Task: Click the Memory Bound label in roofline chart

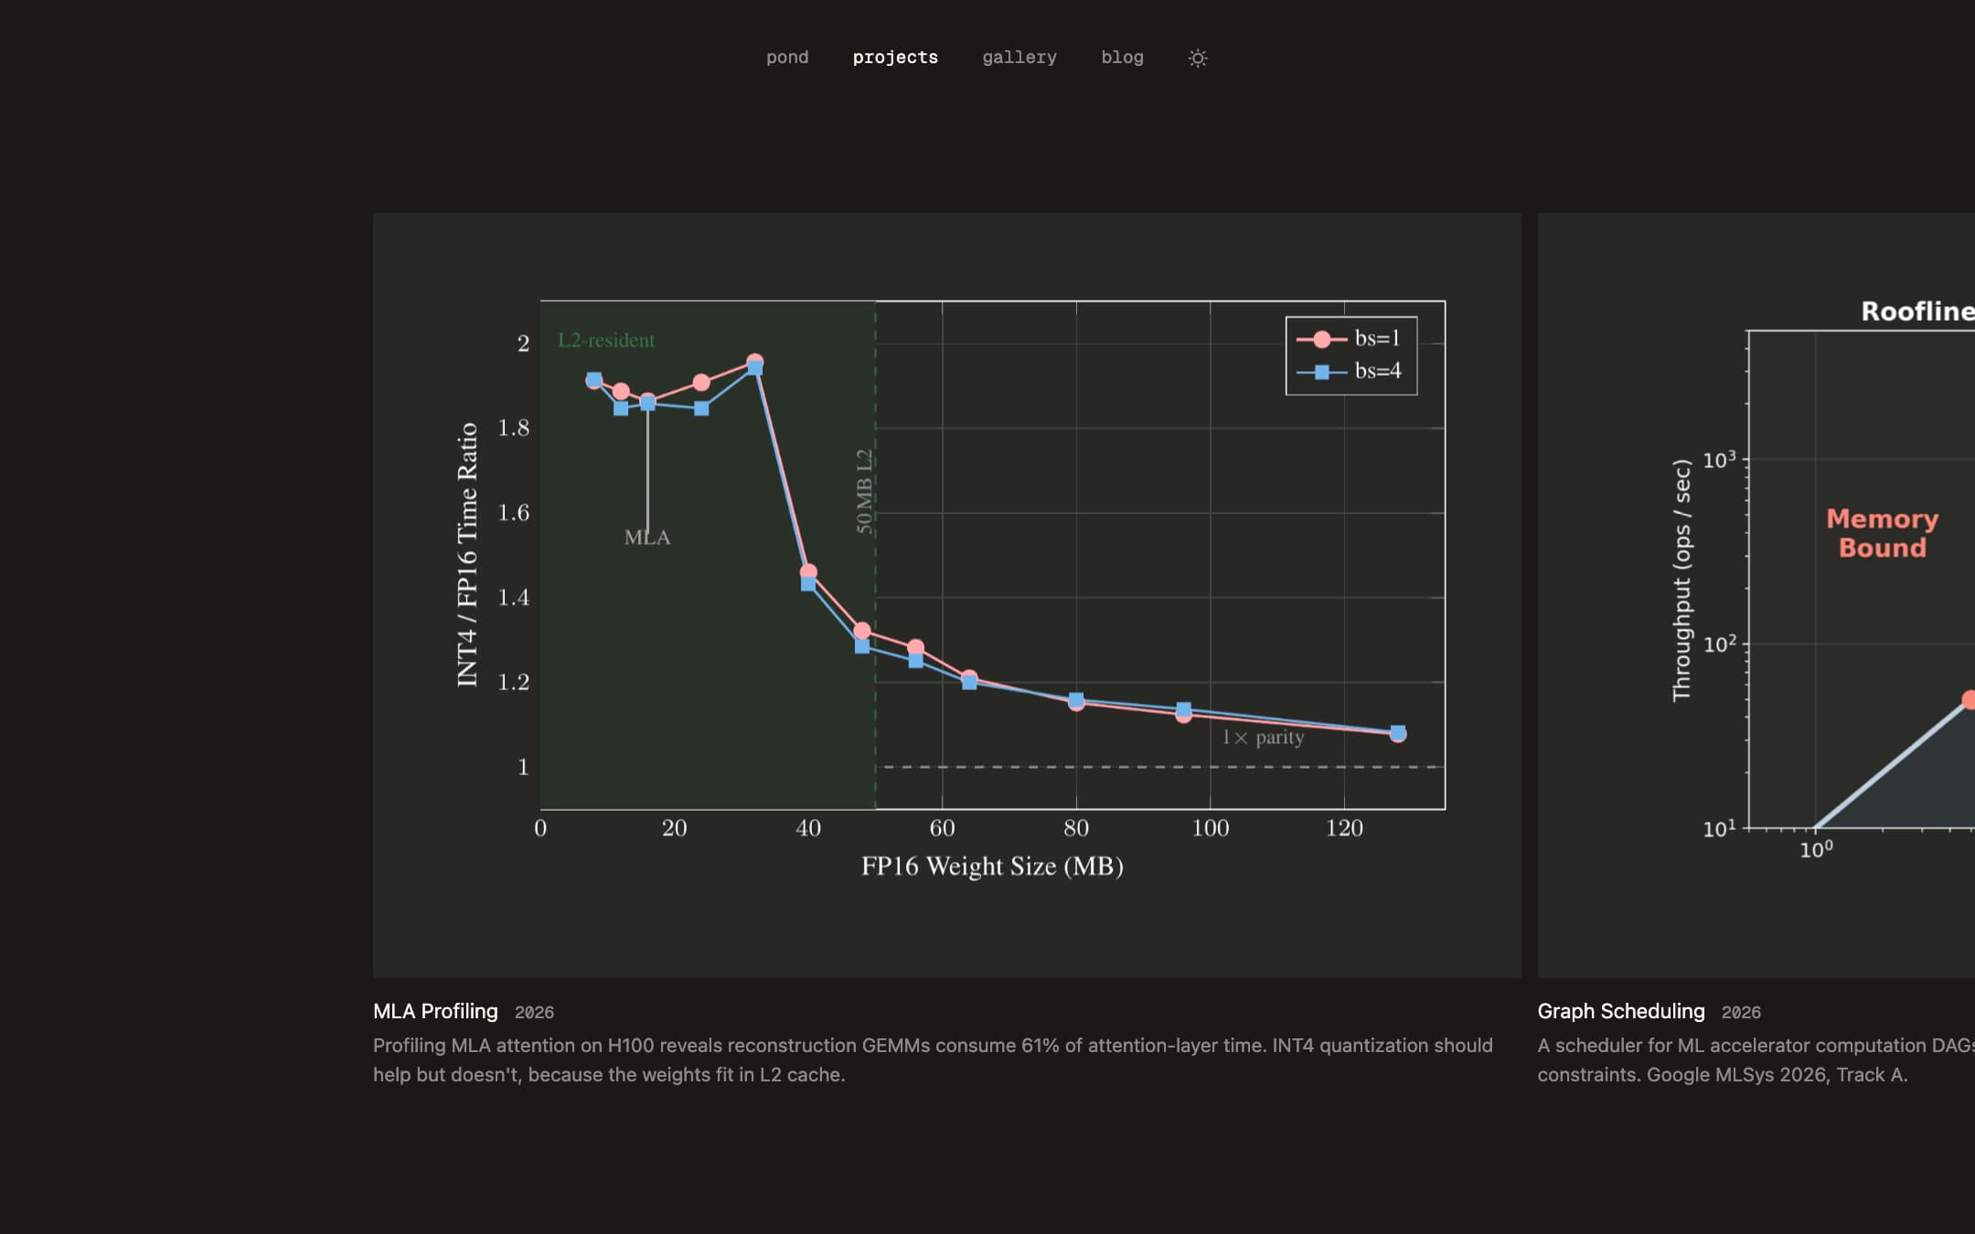Action: click(1882, 533)
